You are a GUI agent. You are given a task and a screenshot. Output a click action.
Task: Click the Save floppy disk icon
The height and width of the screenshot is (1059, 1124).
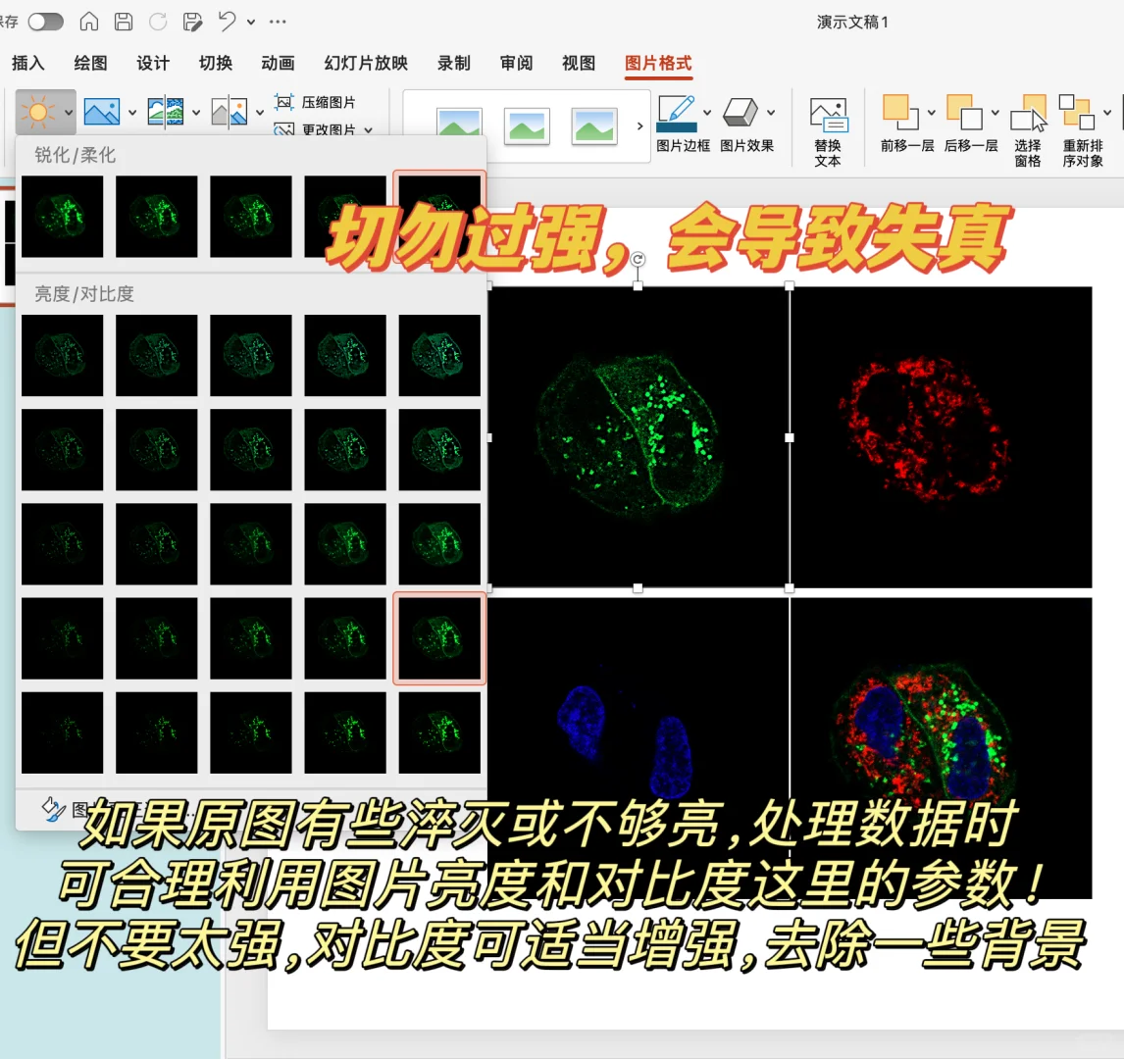124,22
